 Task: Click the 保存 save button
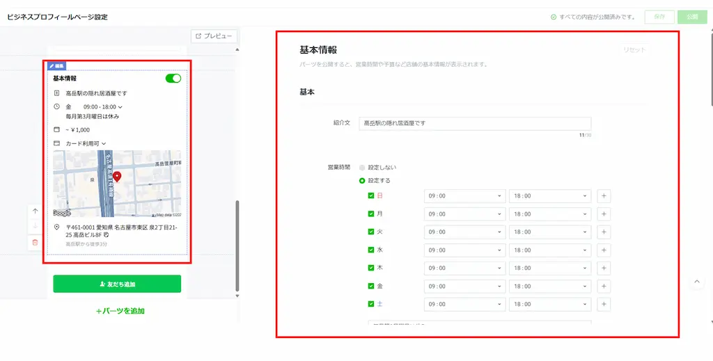point(659,17)
